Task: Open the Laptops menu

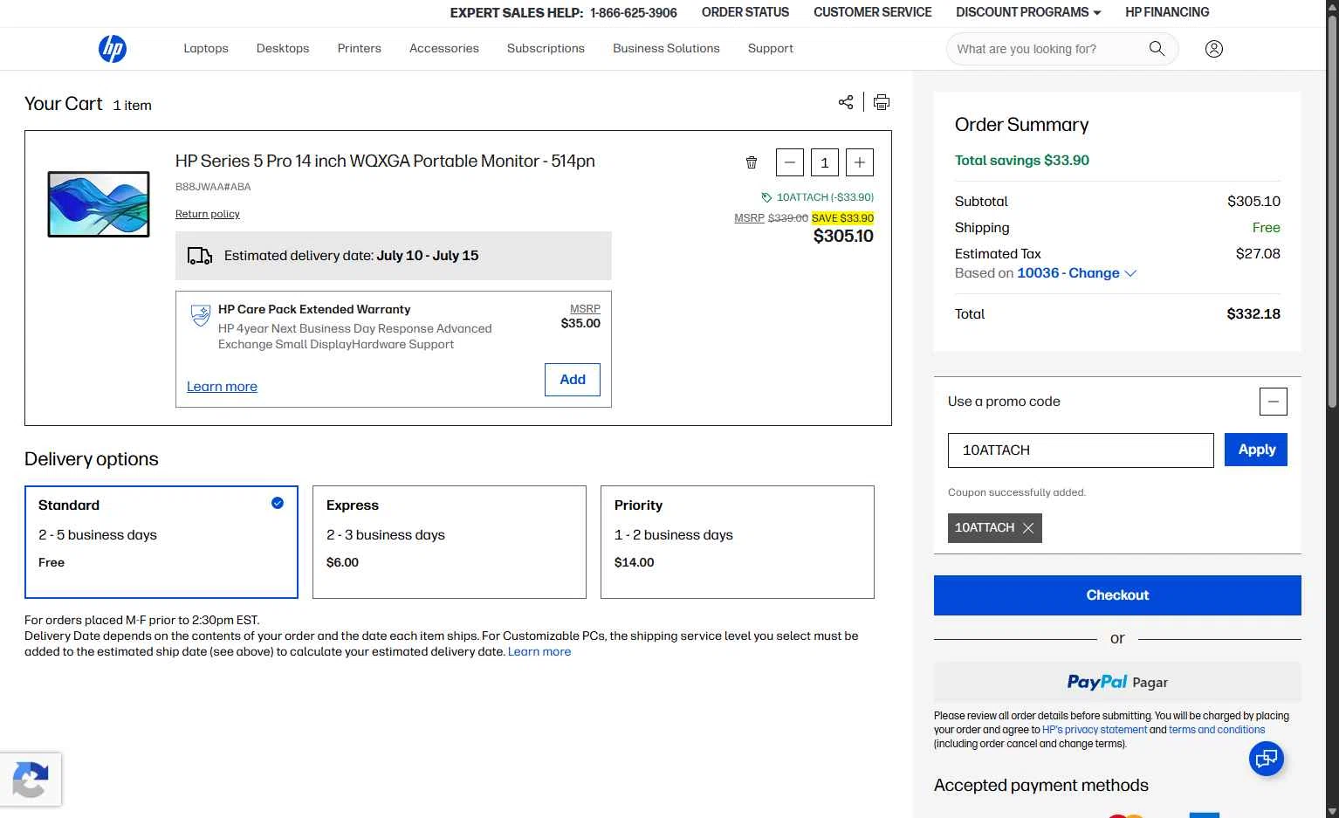Action: pos(206,49)
